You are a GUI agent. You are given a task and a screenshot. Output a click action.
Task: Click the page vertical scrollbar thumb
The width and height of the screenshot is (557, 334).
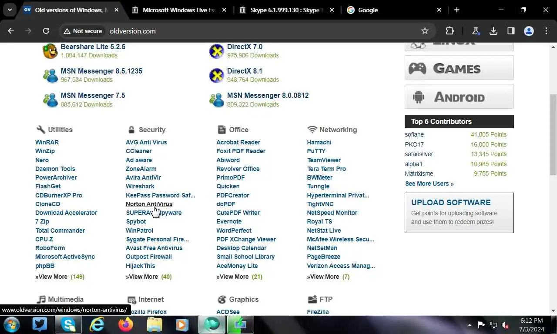click(553, 135)
